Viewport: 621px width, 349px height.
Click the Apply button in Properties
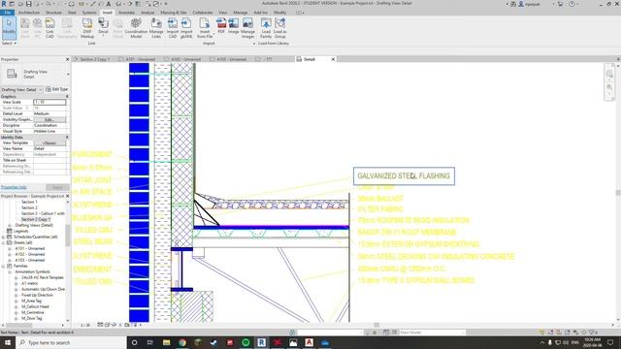point(58,187)
